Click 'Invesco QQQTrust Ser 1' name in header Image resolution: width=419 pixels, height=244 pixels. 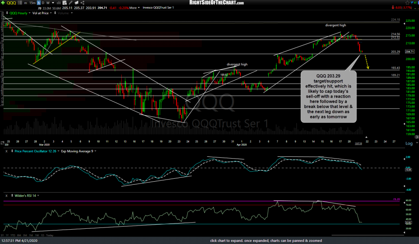pyautogui.click(x=158, y=8)
